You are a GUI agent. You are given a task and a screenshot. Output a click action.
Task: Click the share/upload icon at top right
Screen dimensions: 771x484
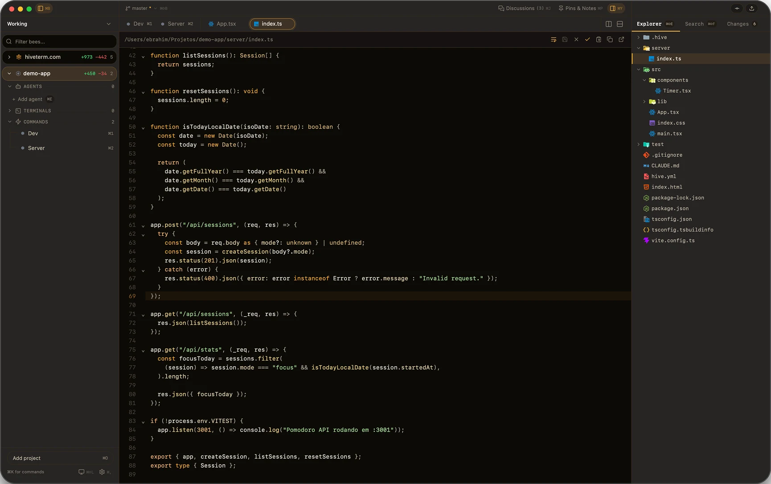point(752,8)
